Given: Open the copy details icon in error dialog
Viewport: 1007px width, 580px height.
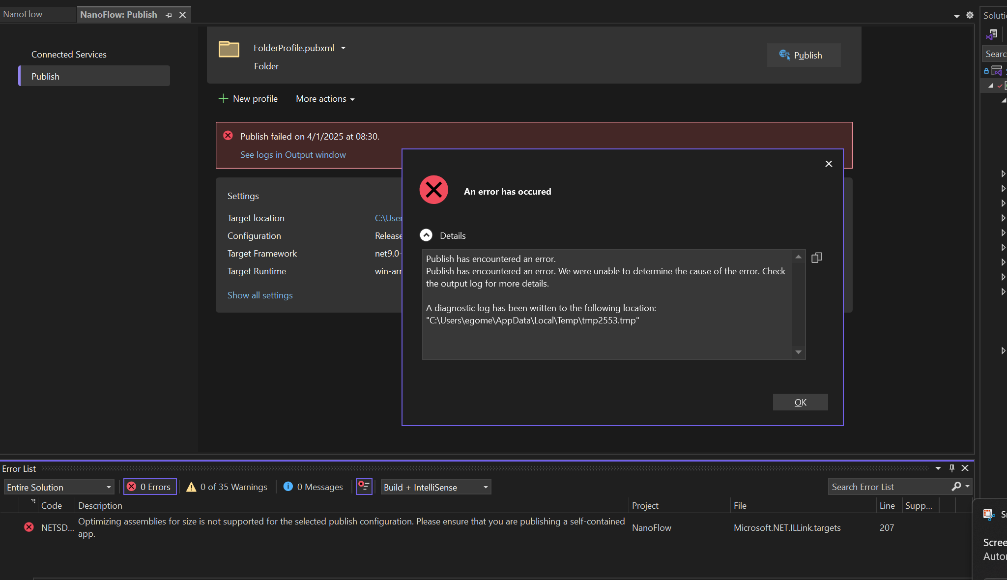Looking at the screenshot, I should 817,258.
